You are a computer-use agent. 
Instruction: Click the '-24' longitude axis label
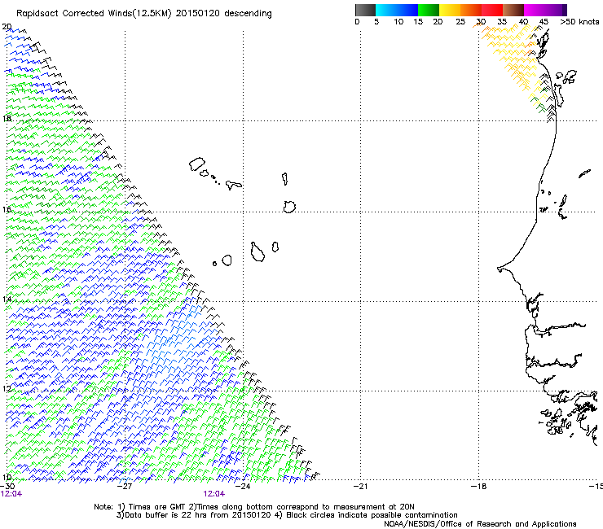[242, 487]
